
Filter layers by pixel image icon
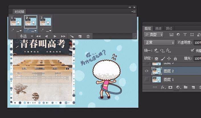coord(171,35)
